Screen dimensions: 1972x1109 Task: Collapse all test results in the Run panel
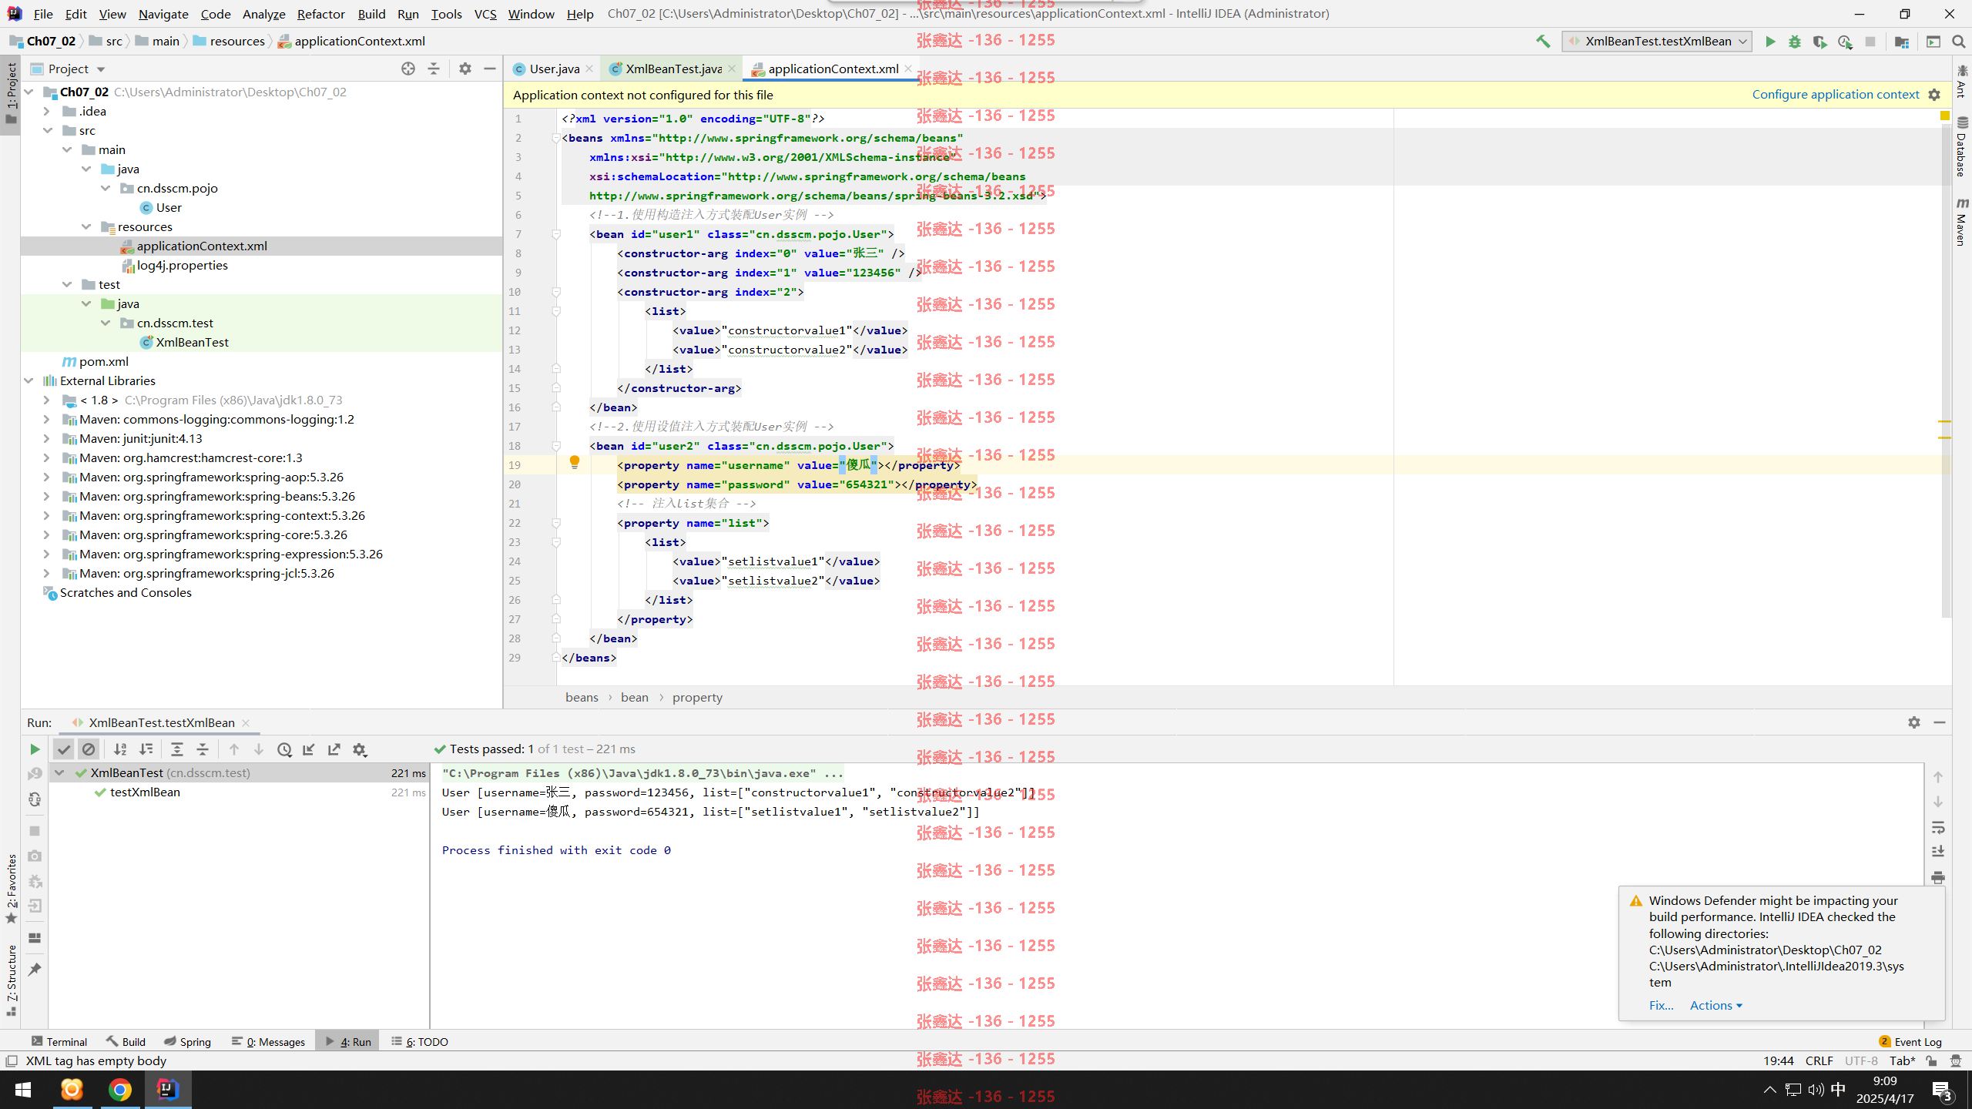tap(203, 749)
